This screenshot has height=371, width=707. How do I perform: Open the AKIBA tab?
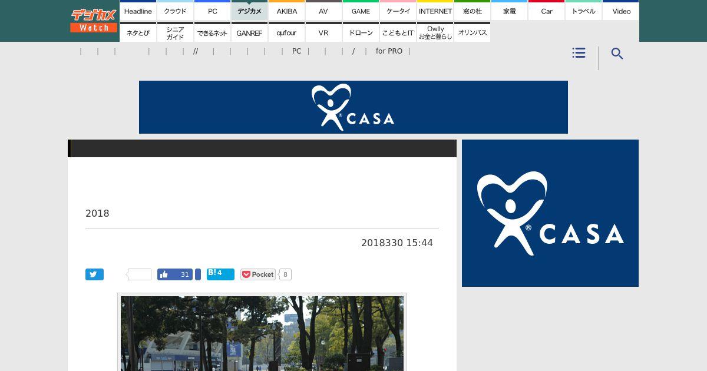286,11
